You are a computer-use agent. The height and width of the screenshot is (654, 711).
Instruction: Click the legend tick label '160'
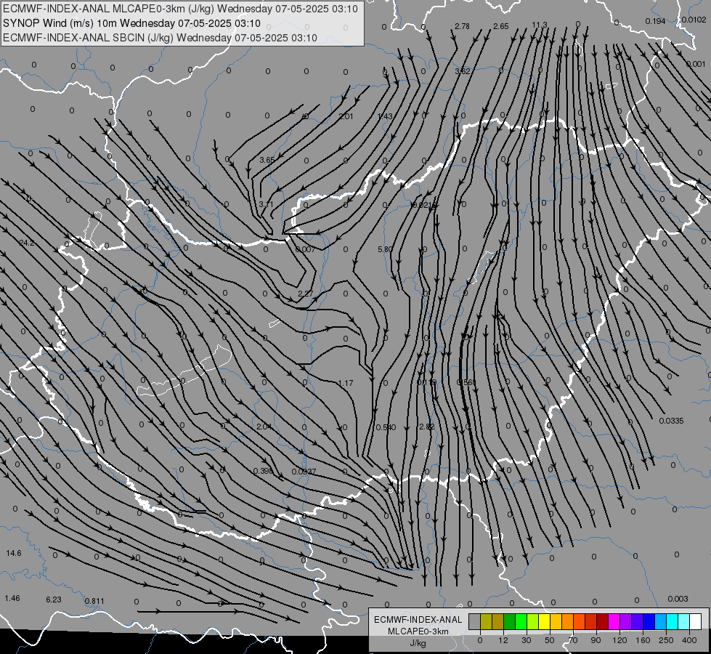coord(643,640)
